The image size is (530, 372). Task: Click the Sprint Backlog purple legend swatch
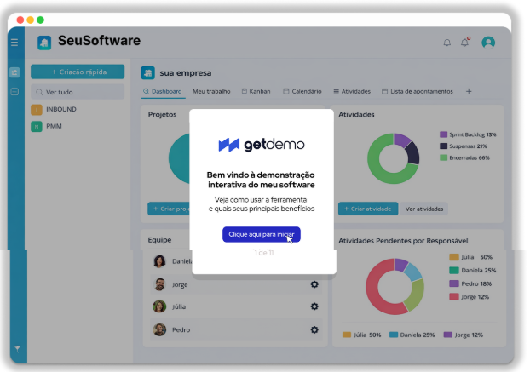pyautogui.click(x=443, y=134)
